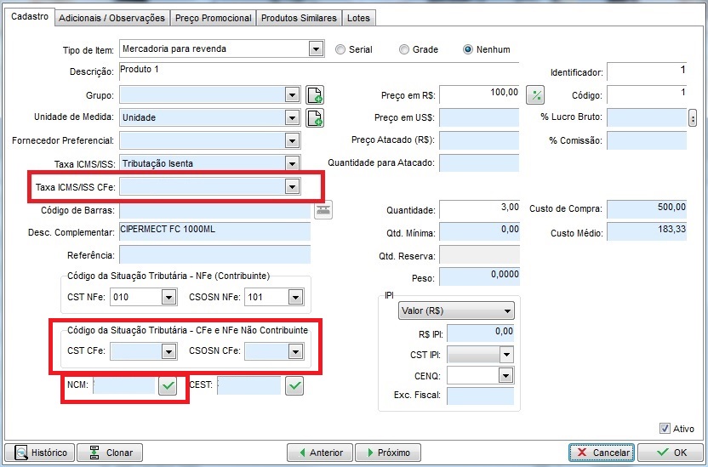708x467 pixels.
Task: Select the Grade radio button
Action: coord(404,49)
